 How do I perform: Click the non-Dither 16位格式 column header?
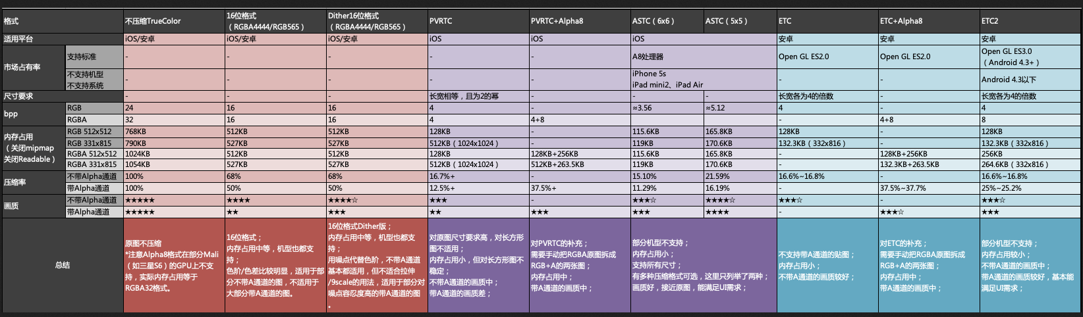click(275, 21)
